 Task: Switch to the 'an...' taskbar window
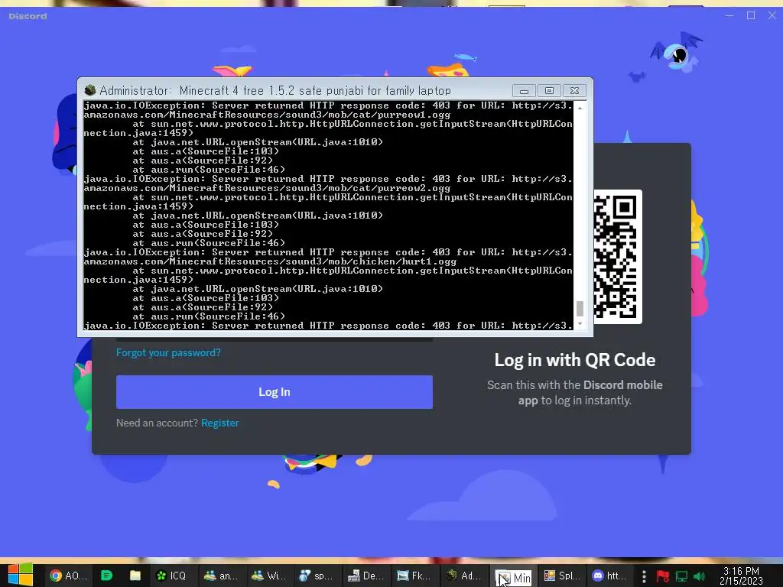[221, 576]
